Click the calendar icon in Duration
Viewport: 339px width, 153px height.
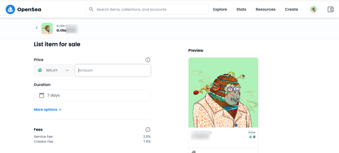tap(42, 95)
